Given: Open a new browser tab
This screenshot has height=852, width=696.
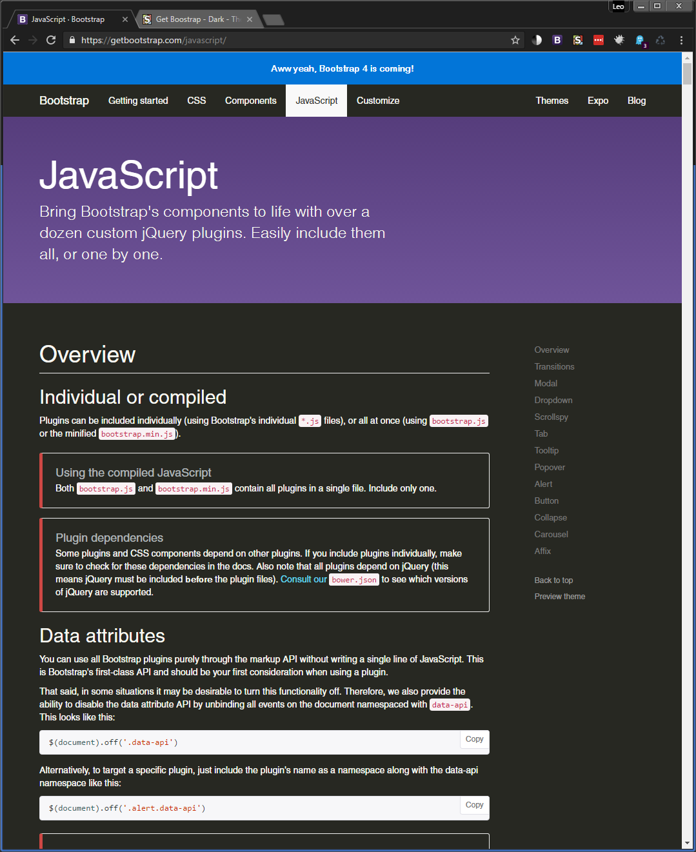Looking at the screenshot, I should tap(273, 19).
